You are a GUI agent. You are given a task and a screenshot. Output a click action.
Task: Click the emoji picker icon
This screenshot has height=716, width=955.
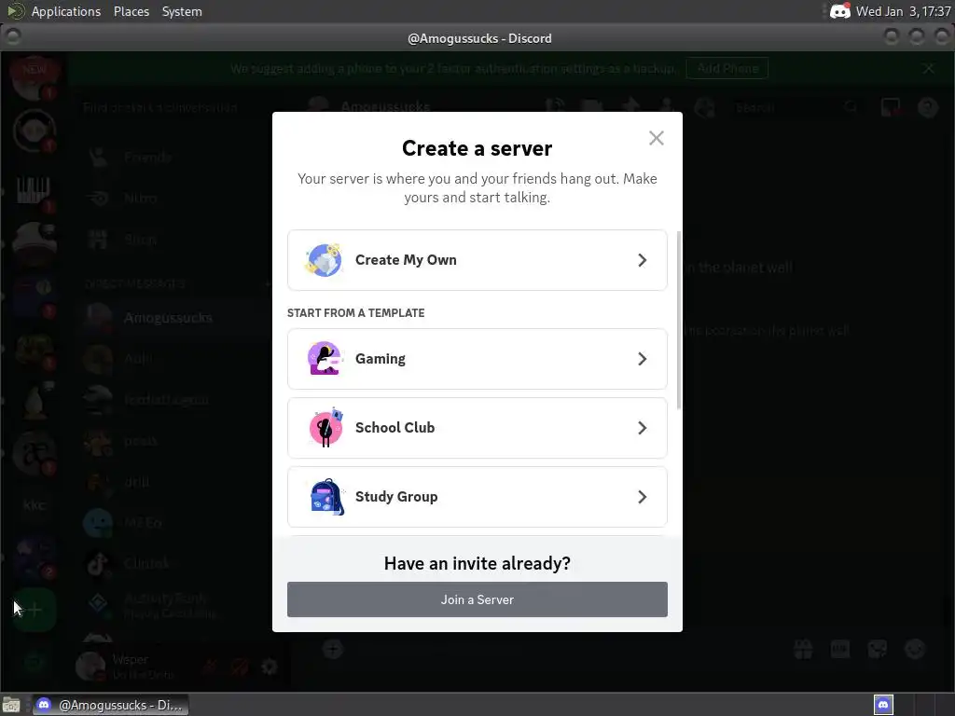[x=915, y=649]
